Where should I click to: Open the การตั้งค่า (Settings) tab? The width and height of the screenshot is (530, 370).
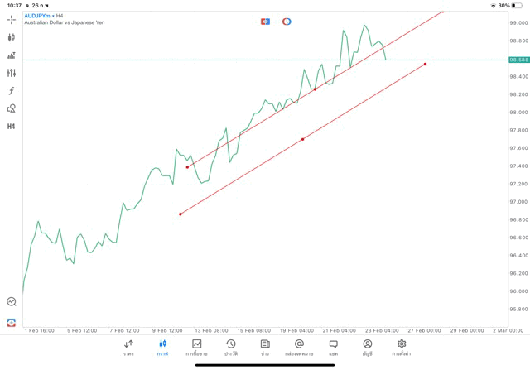402,347
